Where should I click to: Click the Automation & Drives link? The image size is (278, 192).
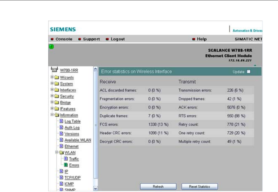pyautogui.click(x=248, y=31)
